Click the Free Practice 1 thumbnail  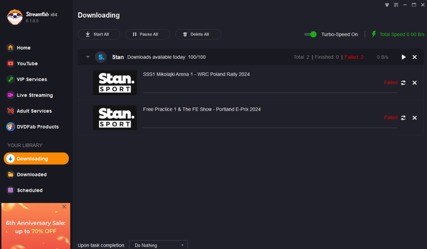115,118
